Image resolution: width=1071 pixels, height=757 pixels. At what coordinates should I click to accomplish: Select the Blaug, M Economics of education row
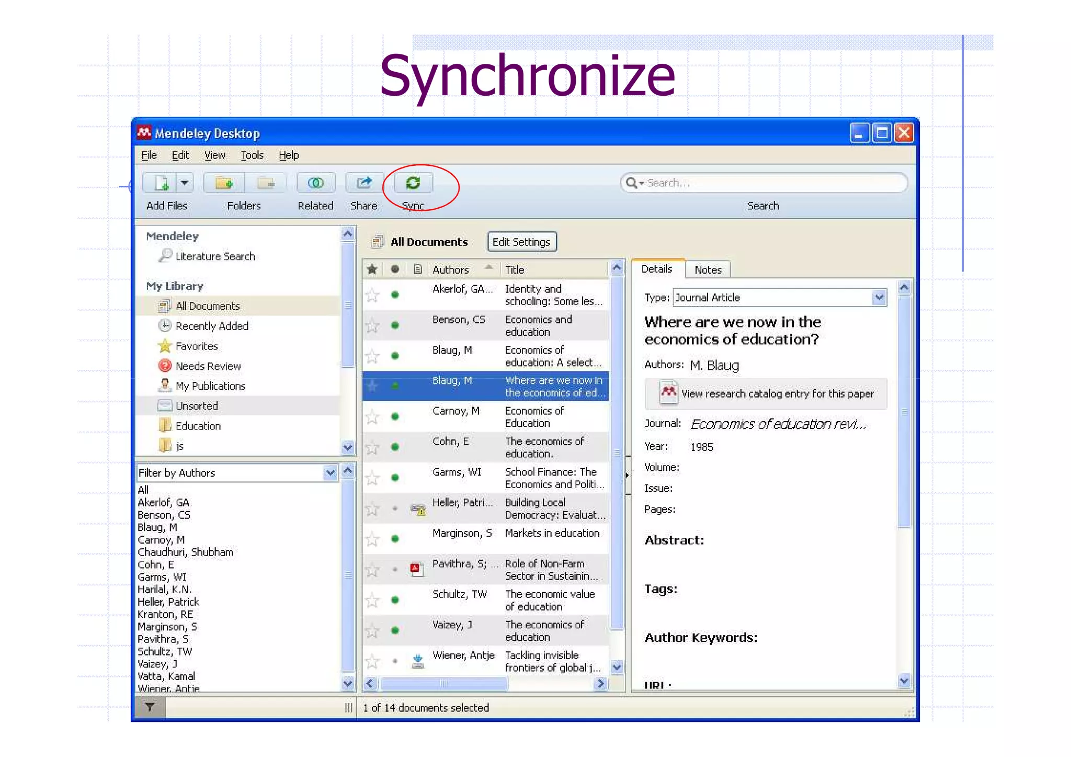(486, 356)
